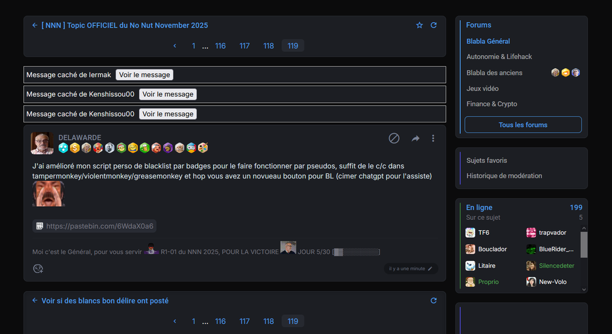Screen dimensions: 612x334
Task: Click DELAWARDE's purple hexagon badge
Action: point(168,148)
